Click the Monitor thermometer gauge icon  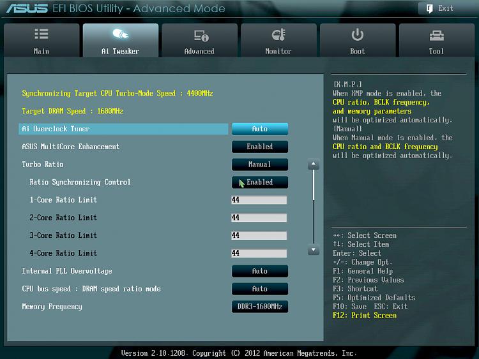pos(278,34)
